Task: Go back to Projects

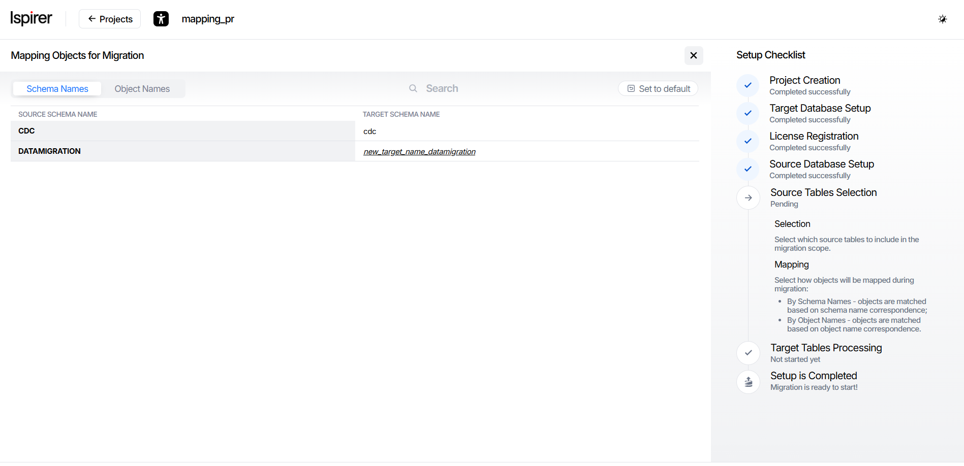Action: click(x=110, y=19)
